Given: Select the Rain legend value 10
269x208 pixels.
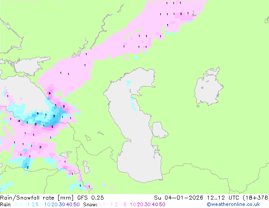Looking at the screenshot, I should [x=48, y=205].
